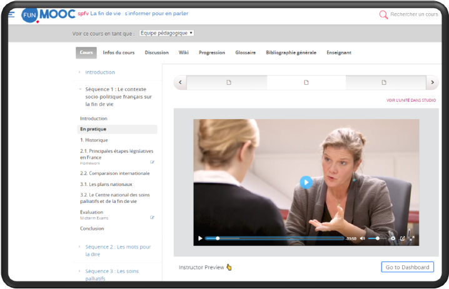Expand the Introduction section in sidebar
This screenshot has width=449, height=289.
click(x=100, y=72)
